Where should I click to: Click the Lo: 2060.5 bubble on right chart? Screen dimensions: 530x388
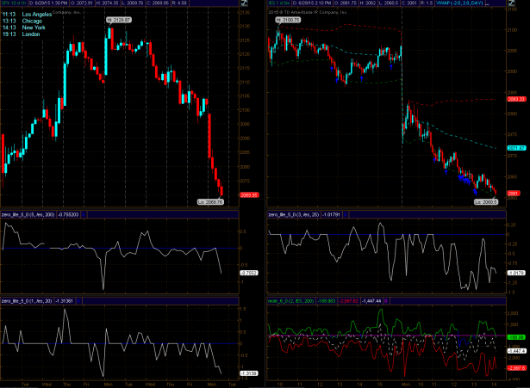click(486, 201)
